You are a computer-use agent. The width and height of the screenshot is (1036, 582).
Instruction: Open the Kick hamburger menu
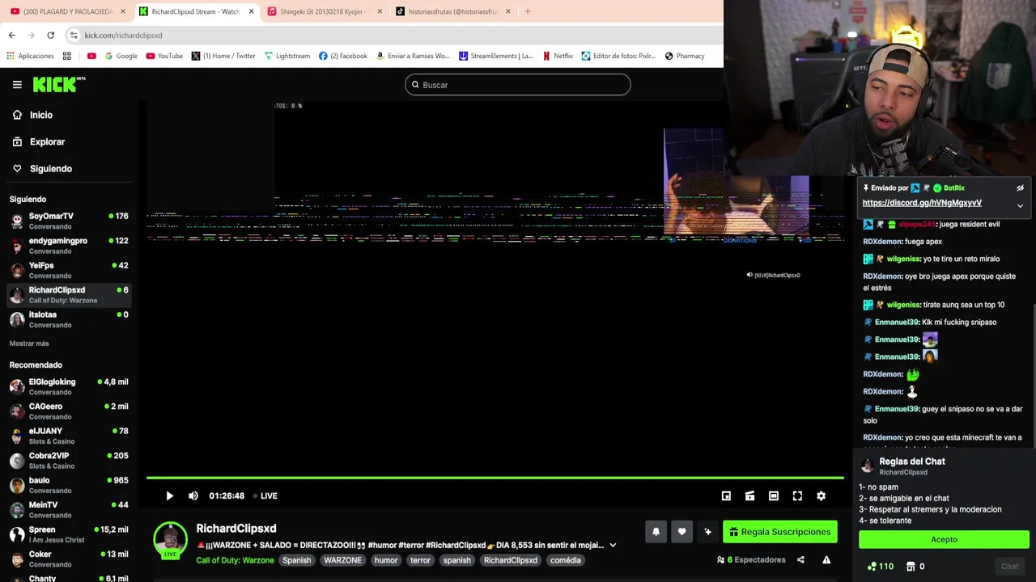click(17, 84)
